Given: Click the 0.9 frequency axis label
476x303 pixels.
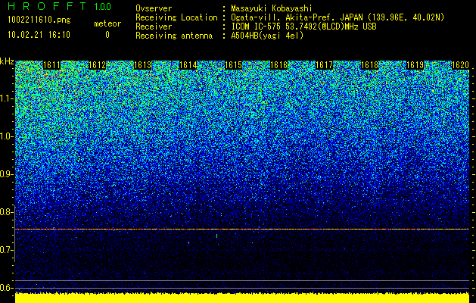Looking at the screenshot, I should tap(6, 174).
